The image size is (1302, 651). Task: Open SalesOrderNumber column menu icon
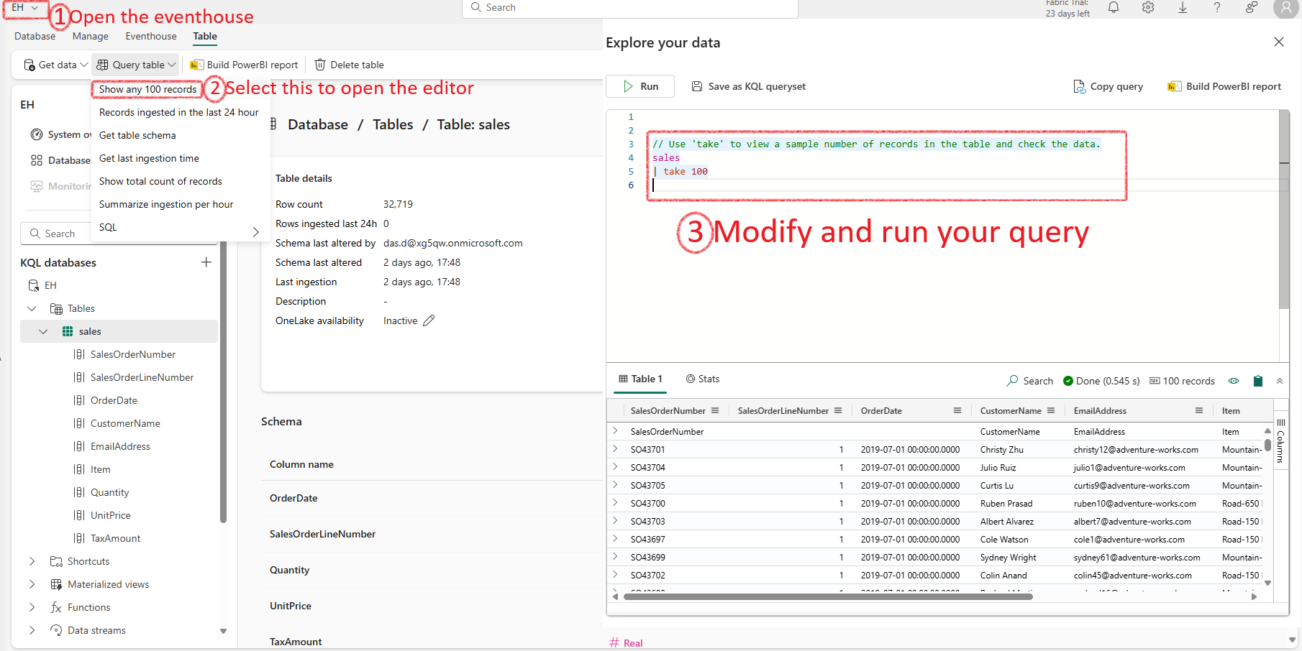(x=715, y=410)
